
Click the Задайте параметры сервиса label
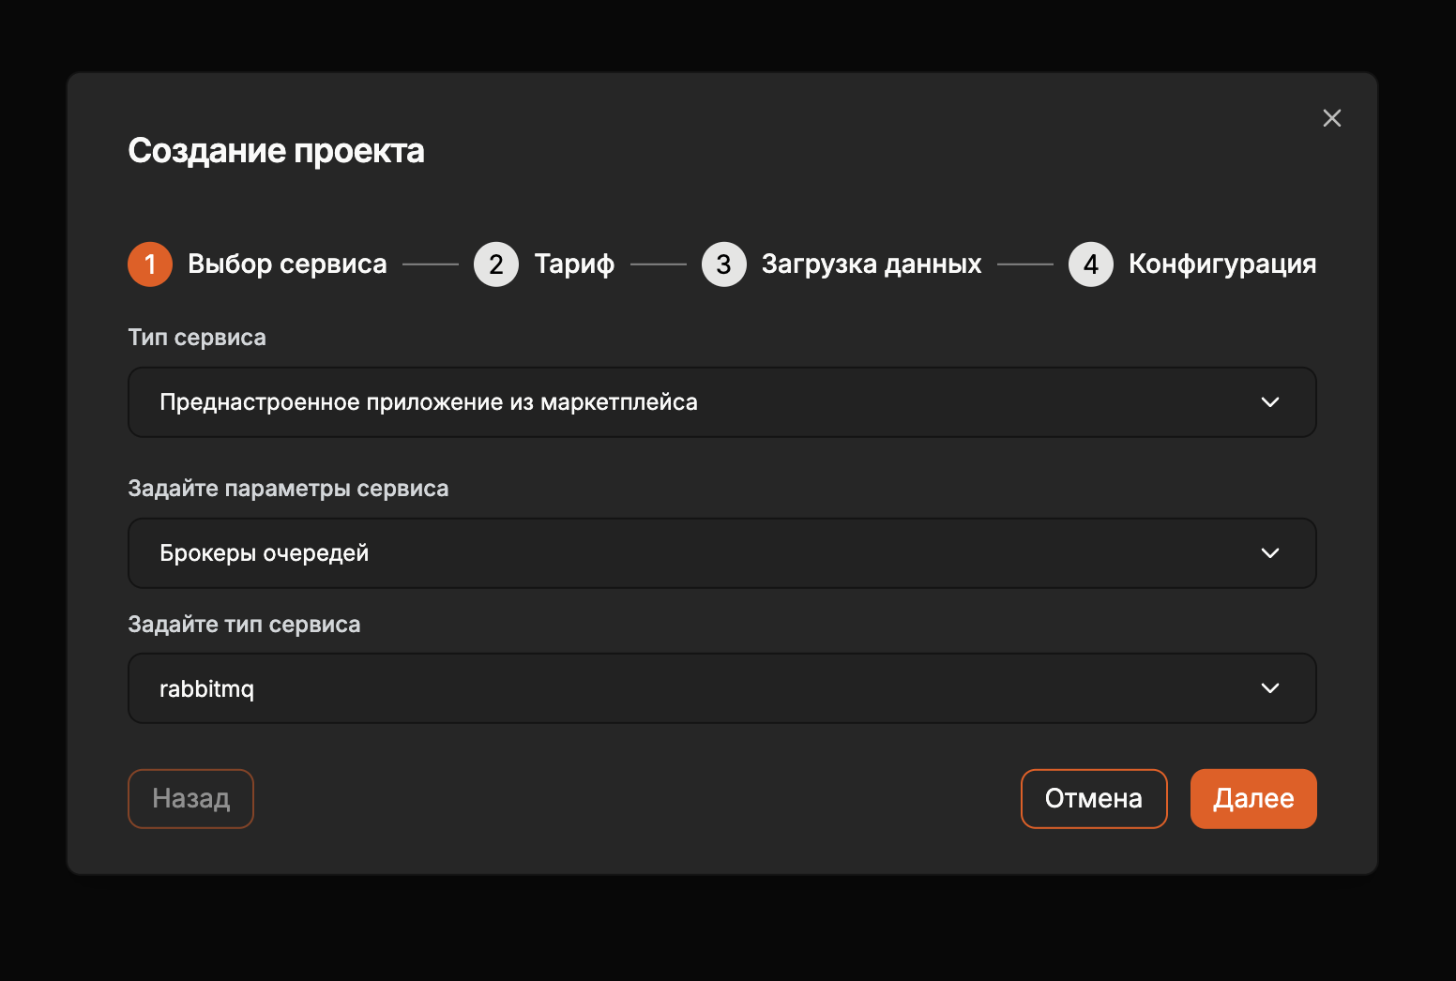(288, 489)
